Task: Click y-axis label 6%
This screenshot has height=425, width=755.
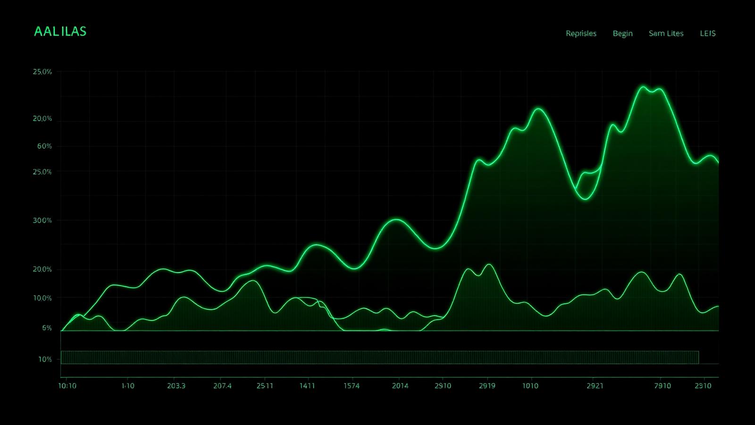Action: [47, 328]
